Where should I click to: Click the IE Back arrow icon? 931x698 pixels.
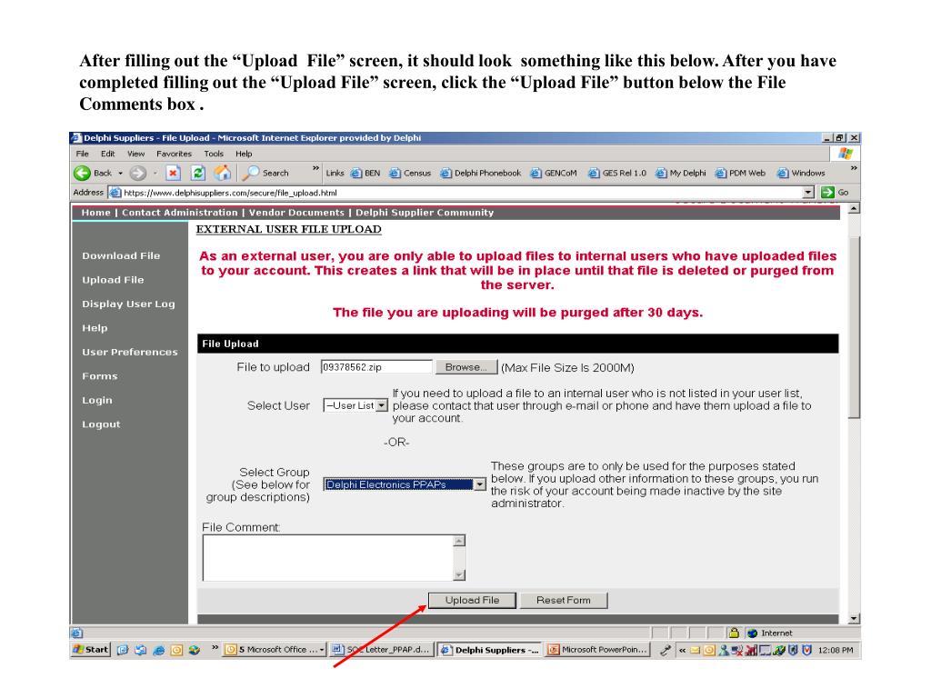(82, 173)
